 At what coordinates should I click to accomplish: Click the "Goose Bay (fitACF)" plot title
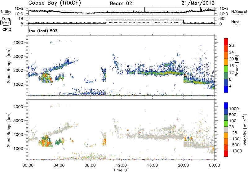coord(55,3)
